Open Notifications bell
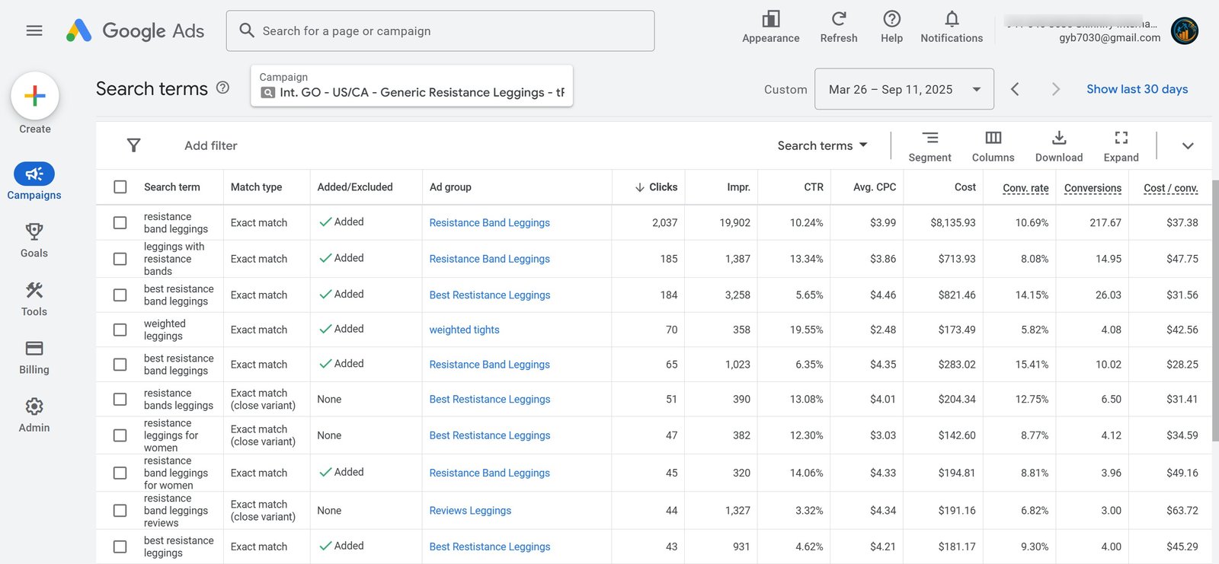This screenshot has width=1219, height=564. coord(952,18)
